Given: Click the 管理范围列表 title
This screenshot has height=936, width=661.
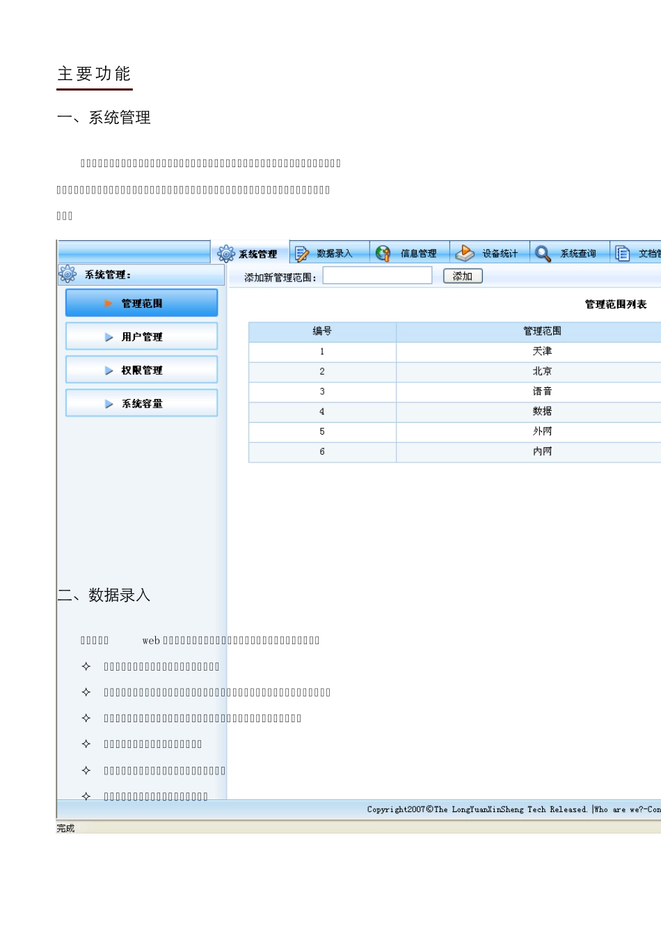Looking at the screenshot, I should (616, 304).
